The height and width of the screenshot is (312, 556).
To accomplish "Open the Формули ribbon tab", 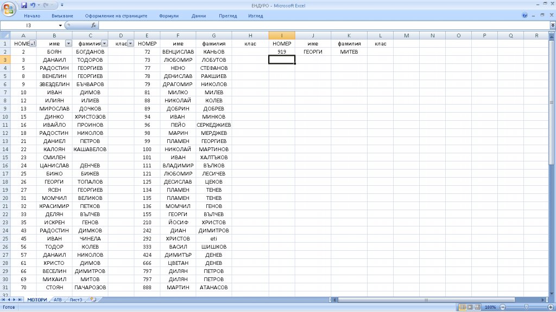I will point(169,16).
